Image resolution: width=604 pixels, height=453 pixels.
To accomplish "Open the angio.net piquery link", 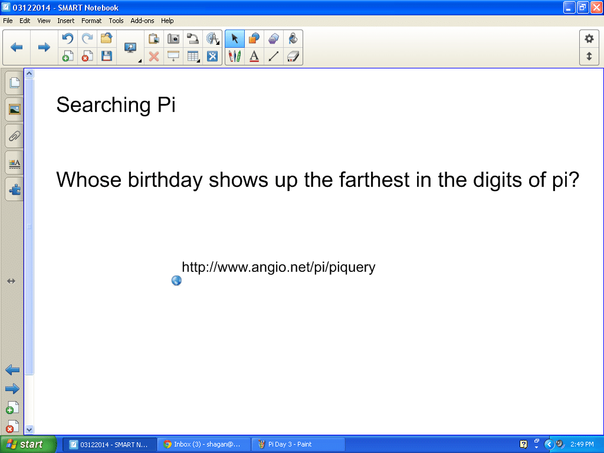I will [278, 267].
